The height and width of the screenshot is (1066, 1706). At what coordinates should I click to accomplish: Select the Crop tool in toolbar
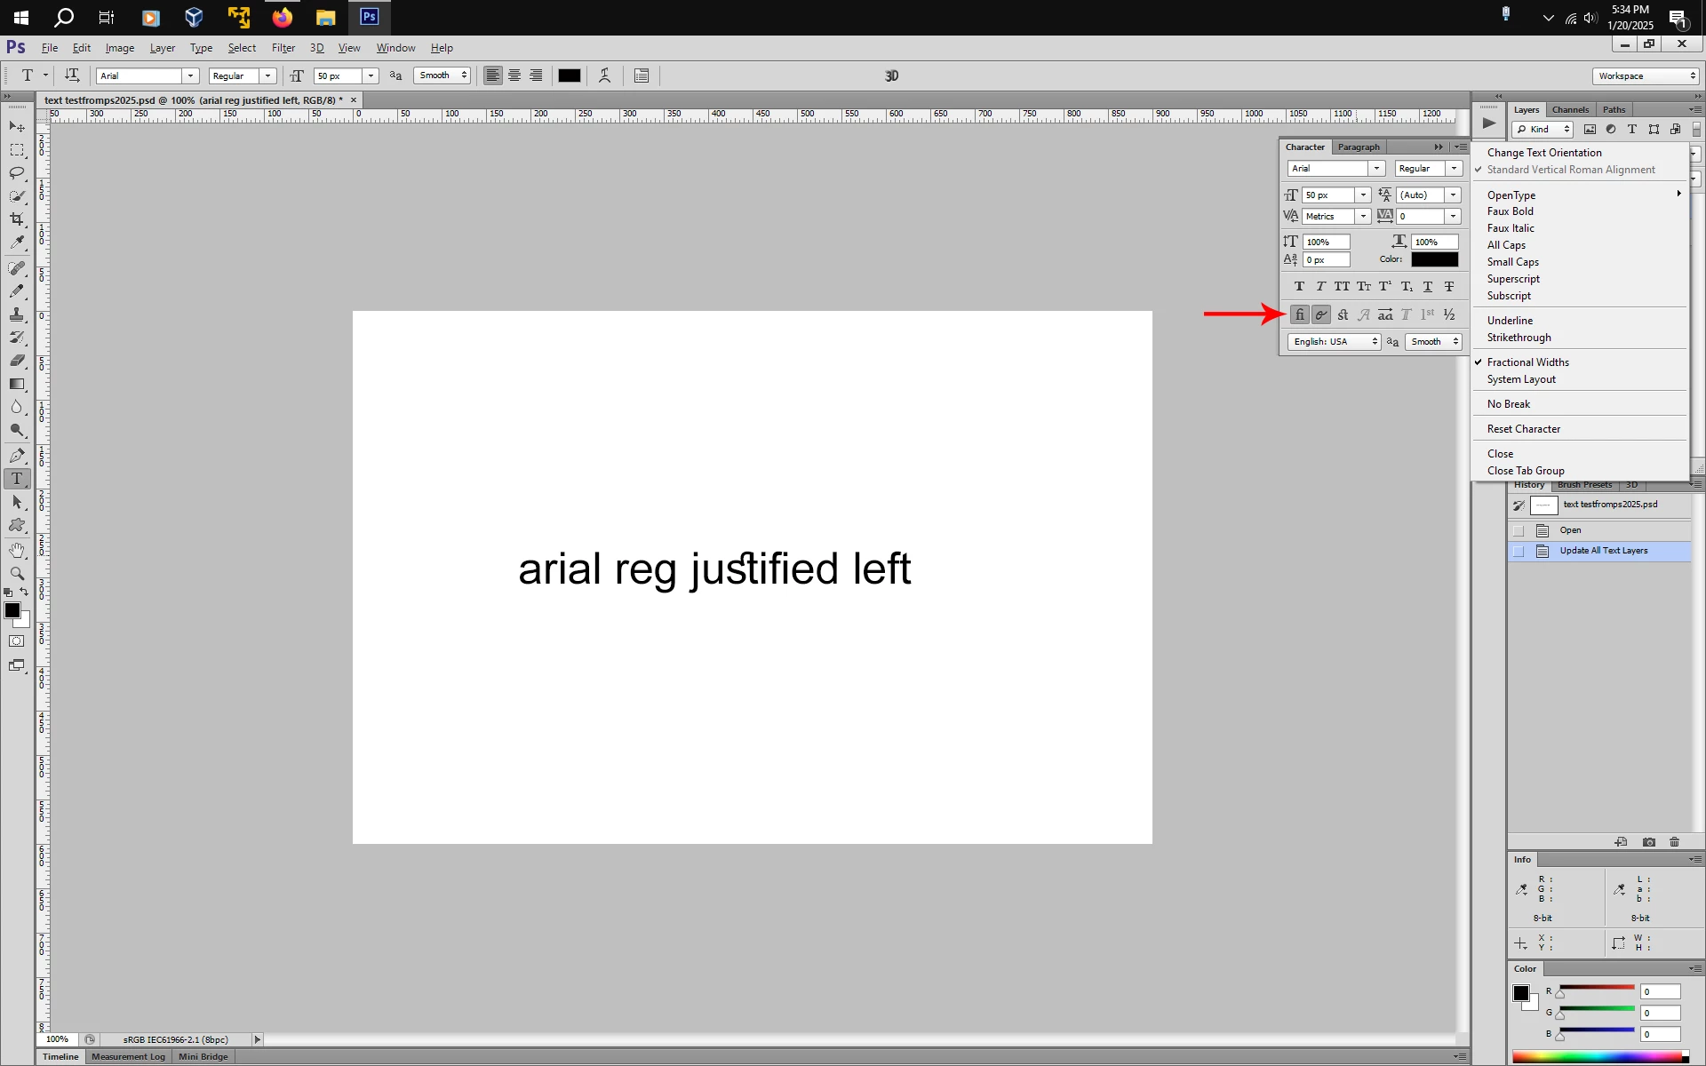point(17,219)
